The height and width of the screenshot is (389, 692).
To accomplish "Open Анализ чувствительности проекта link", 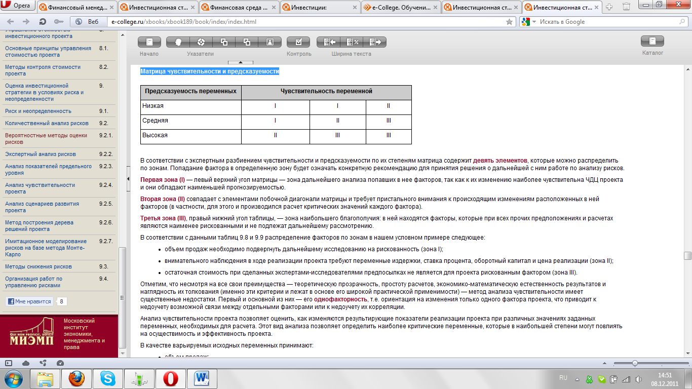I will (x=40, y=188).
